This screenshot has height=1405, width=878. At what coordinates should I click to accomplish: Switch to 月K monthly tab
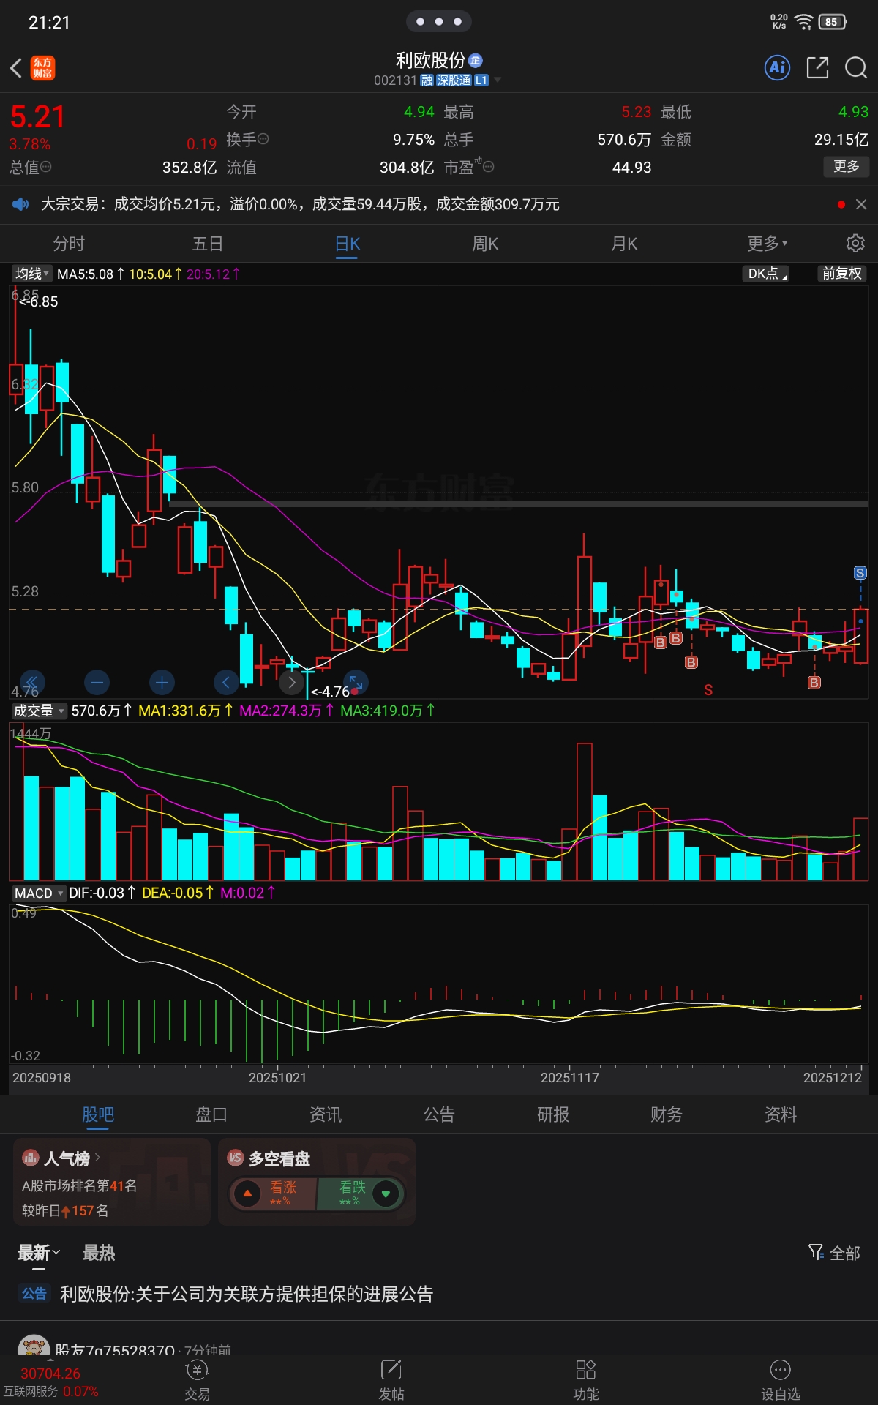point(624,243)
